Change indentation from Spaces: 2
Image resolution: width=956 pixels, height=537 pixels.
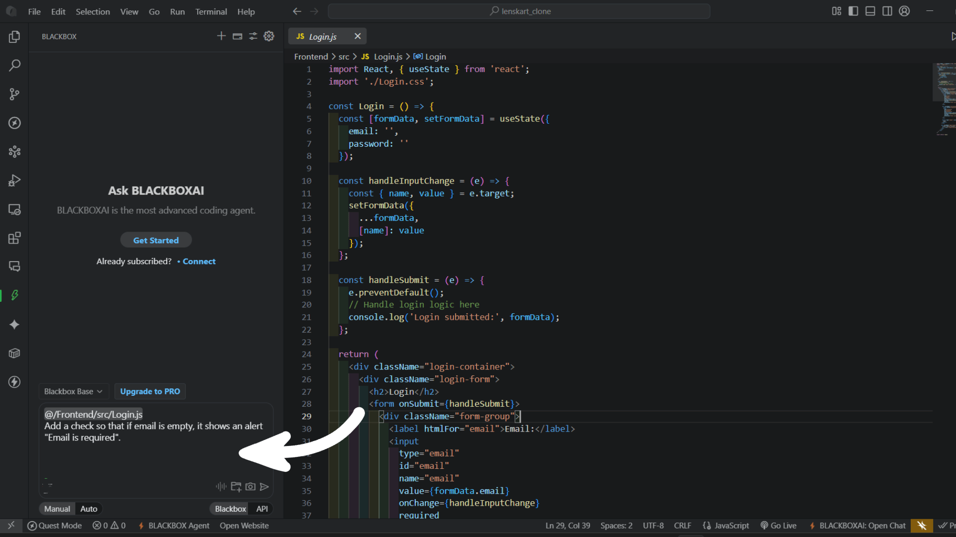(616, 526)
